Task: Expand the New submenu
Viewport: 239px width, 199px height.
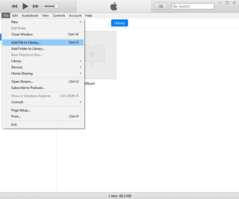Action: coord(43,22)
